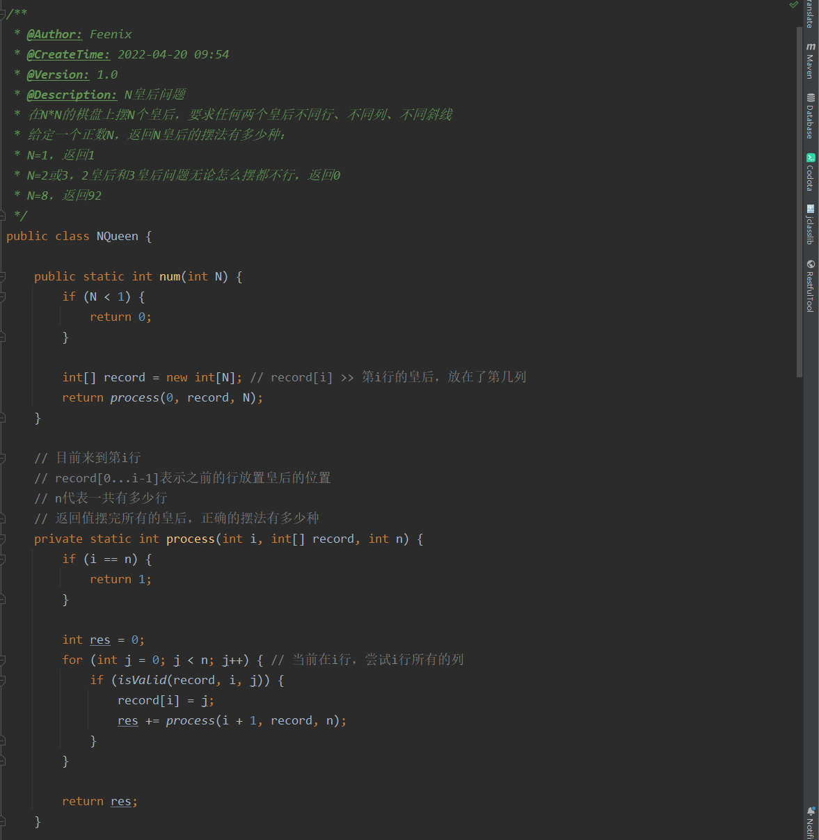The width and height of the screenshot is (819, 840).
Task: Click the comment '// 当前在i行, 尝试i行所有的列'
Action: pos(367,660)
